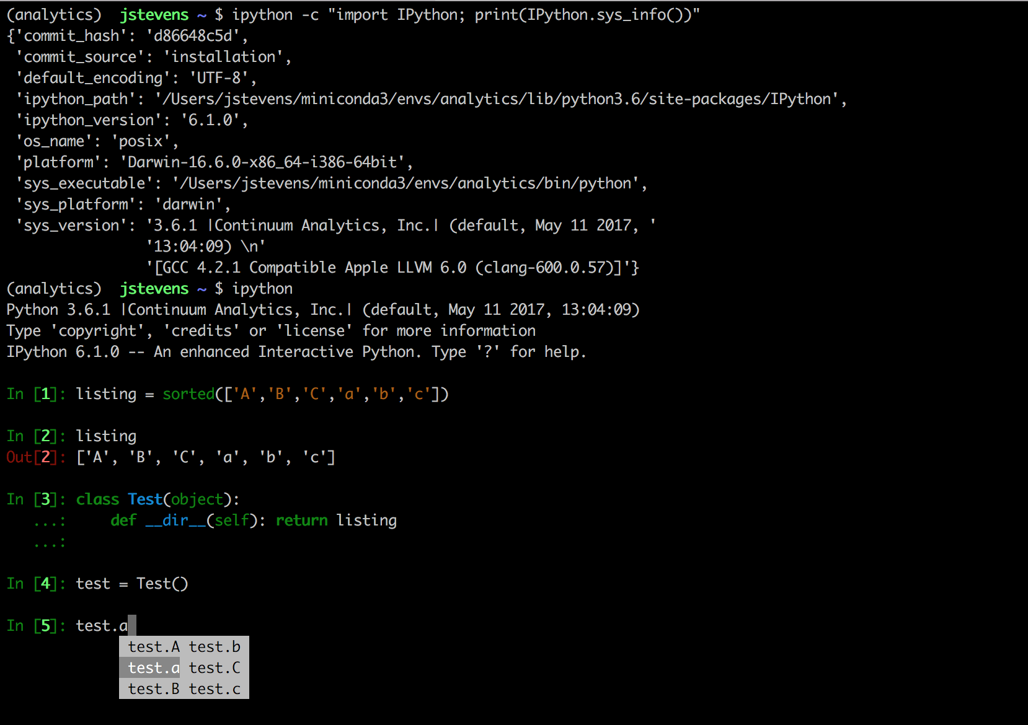The height and width of the screenshot is (725, 1028).
Task: Click the 'sorted' function call text
Action: (188, 394)
